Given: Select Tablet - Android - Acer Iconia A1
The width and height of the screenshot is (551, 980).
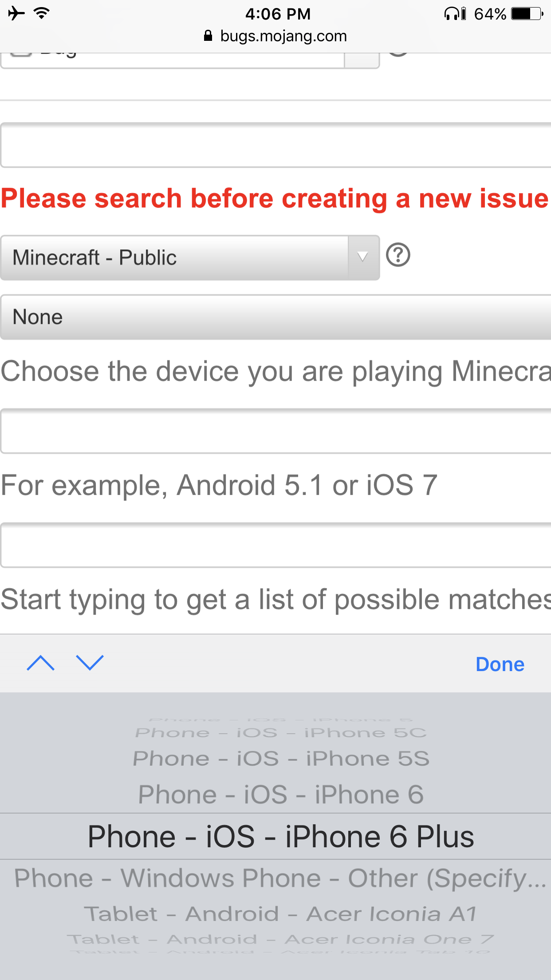Looking at the screenshot, I should click(x=280, y=914).
